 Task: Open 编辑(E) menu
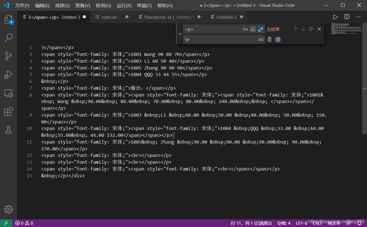pyautogui.click(x=42, y=5)
